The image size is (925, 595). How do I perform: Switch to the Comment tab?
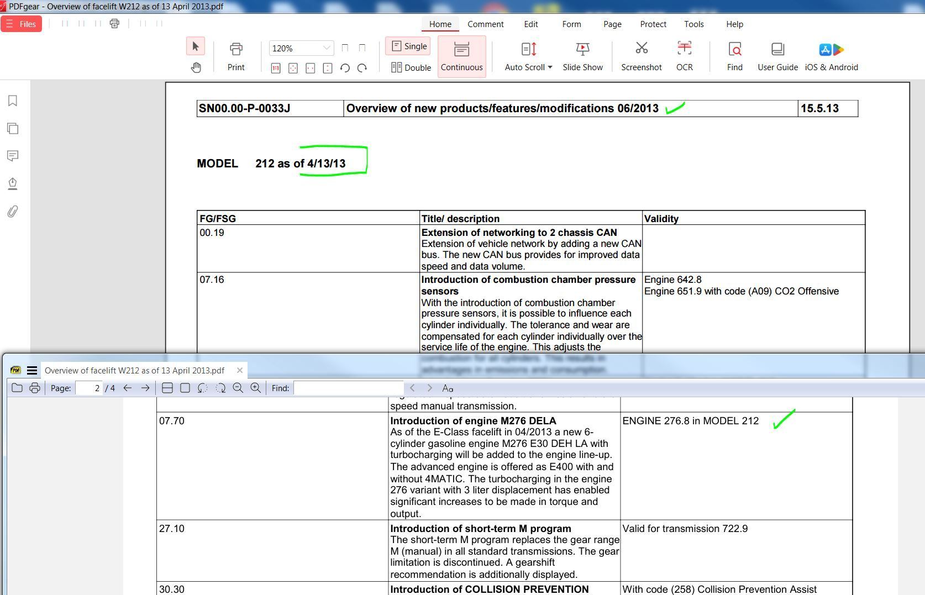(485, 24)
